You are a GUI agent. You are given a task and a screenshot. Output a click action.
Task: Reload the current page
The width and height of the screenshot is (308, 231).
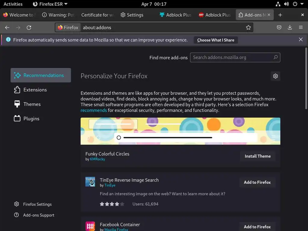click(29, 27)
